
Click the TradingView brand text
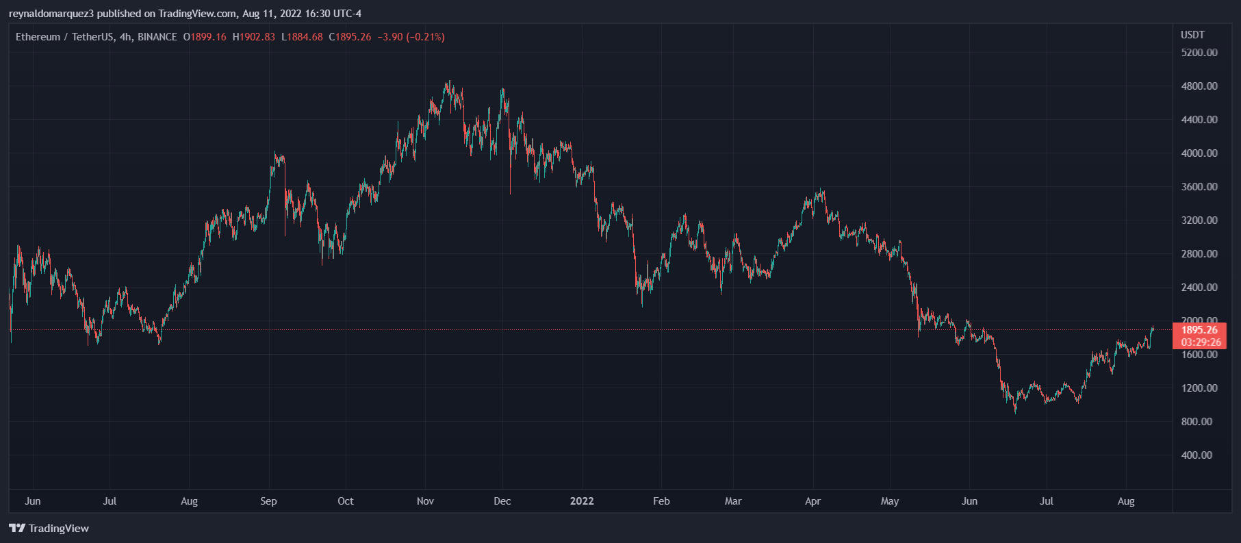[x=59, y=528]
